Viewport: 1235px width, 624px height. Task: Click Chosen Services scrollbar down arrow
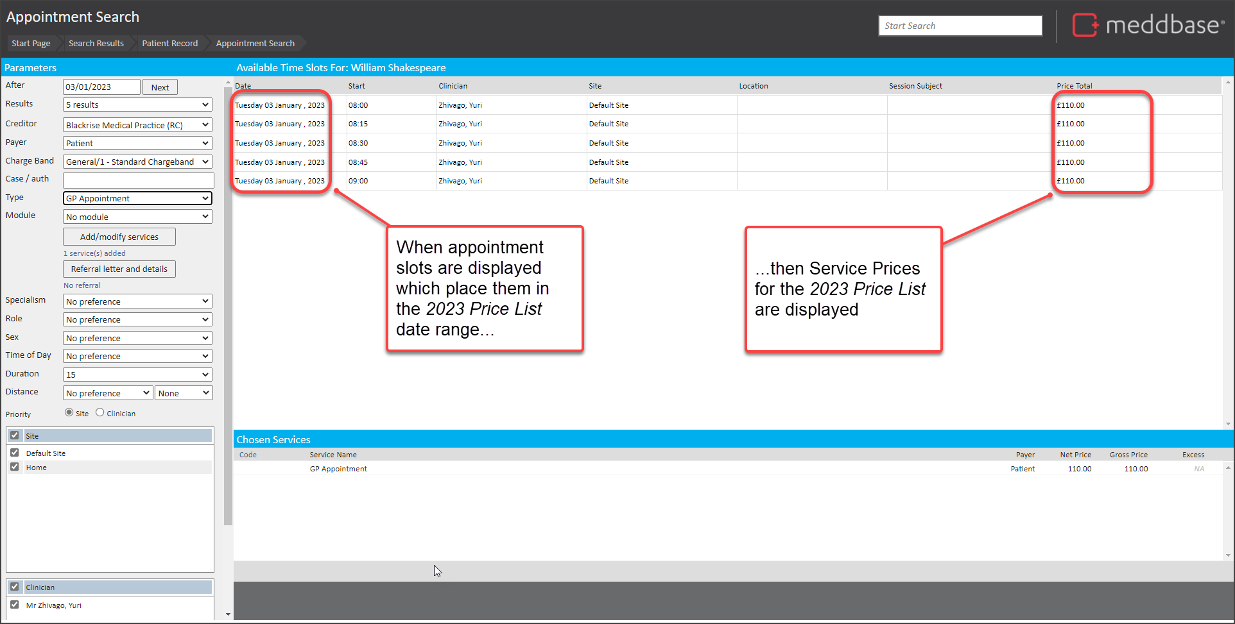pyautogui.click(x=1228, y=555)
